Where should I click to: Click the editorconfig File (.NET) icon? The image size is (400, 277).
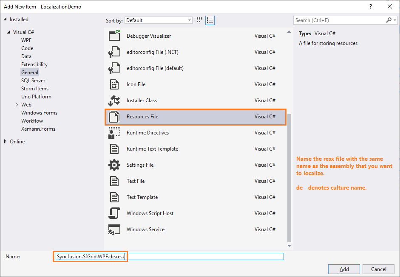[114, 52]
